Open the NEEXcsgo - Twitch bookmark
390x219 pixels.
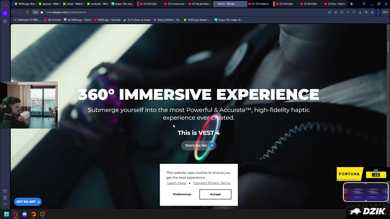[x=77, y=20]
